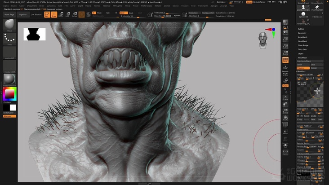Click the BPR render icon on right shelf
The width and height of the screenshot is (329, 185).
pos(285,22)
